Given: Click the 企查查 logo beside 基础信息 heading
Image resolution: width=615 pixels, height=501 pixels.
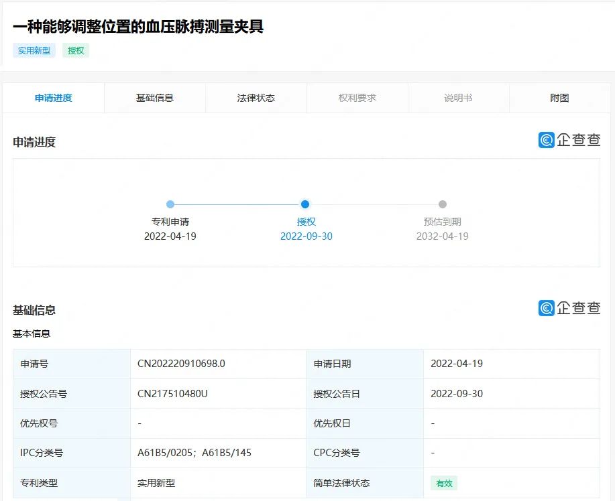Looking at the screenshot, I should [x=569, y=308].
